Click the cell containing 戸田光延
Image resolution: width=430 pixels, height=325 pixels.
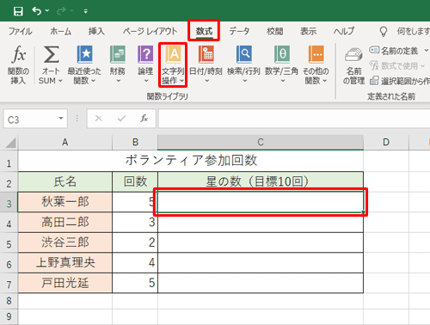[x=65, y=283]
